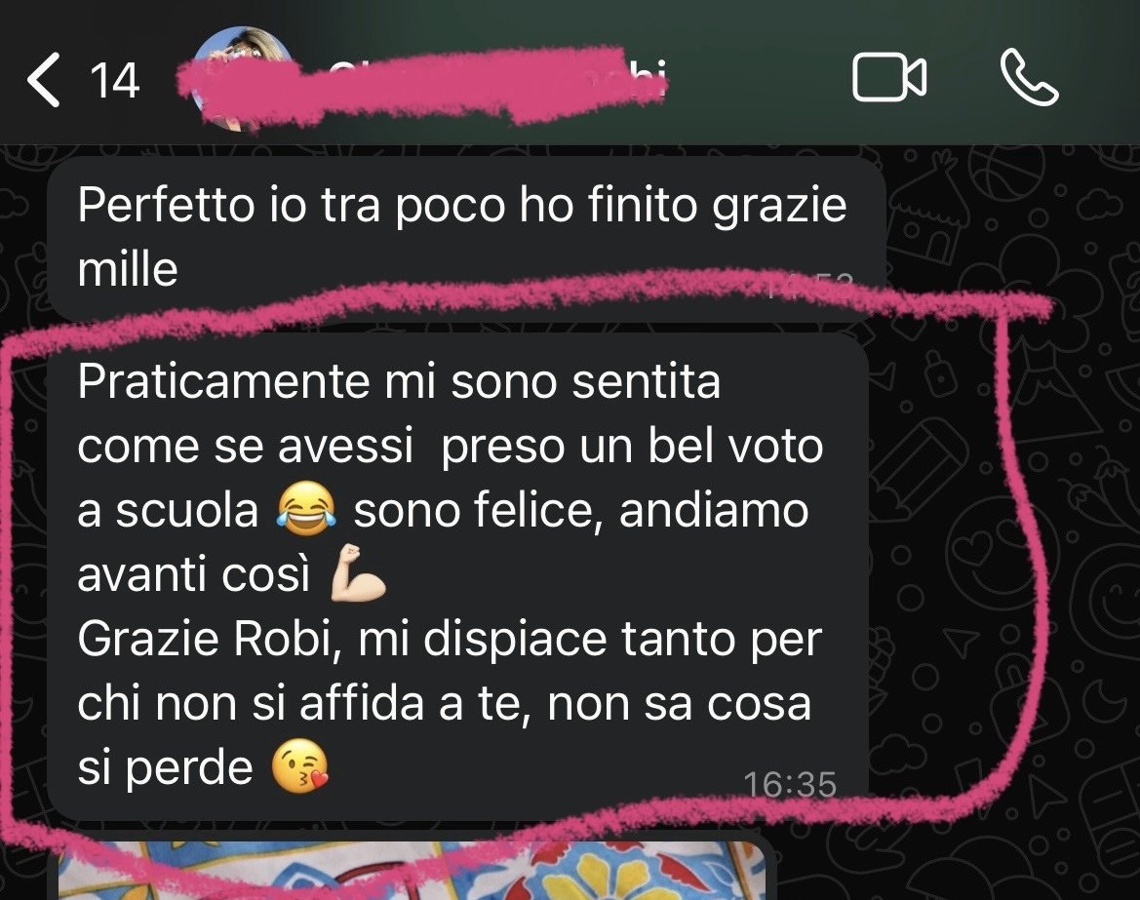Image resolution: width=1140 pixels, height=900 pixels.
Task: Tap the kissing face emoji
Action: 299,767
